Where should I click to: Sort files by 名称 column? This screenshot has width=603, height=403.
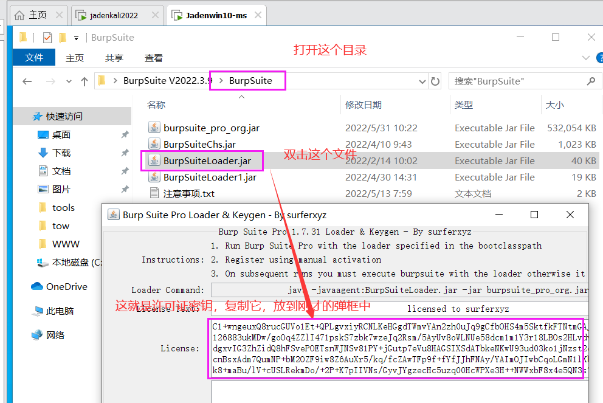(156, 105)
